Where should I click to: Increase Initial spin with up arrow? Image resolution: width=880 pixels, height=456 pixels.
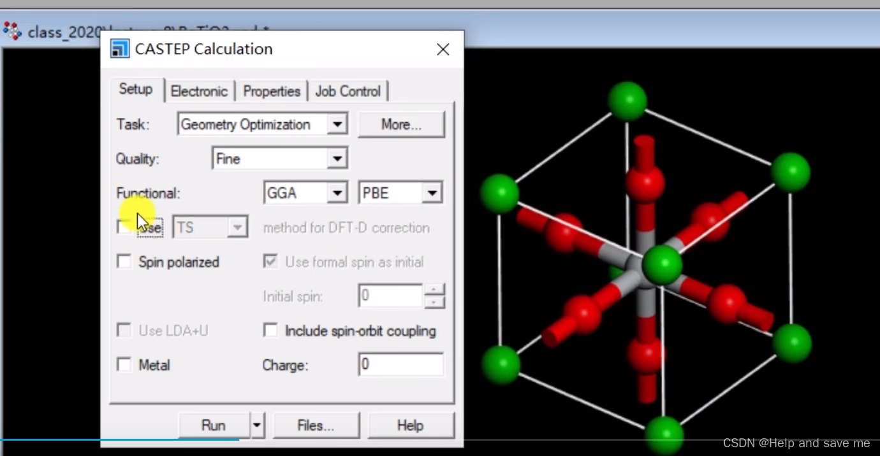[434, 290]
